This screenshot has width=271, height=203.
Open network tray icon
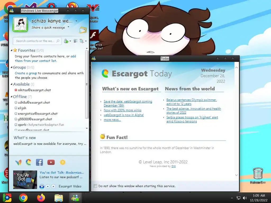238,198
